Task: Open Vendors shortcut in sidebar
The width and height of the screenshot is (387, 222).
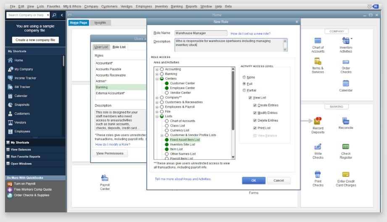Action: 20,122
